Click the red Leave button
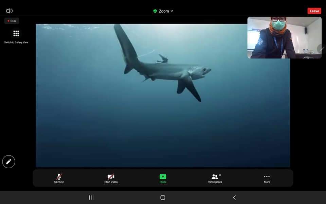The height and width of the screenshot is (204, 326). click(314, 11)
